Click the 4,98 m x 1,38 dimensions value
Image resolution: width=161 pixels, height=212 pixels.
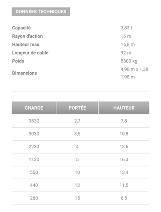pyautogui.click(x=134, y=69)
